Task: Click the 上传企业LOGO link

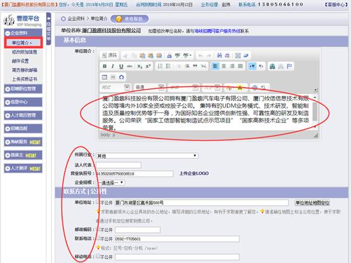Action: pyautogui.click(x=194, y=173)
